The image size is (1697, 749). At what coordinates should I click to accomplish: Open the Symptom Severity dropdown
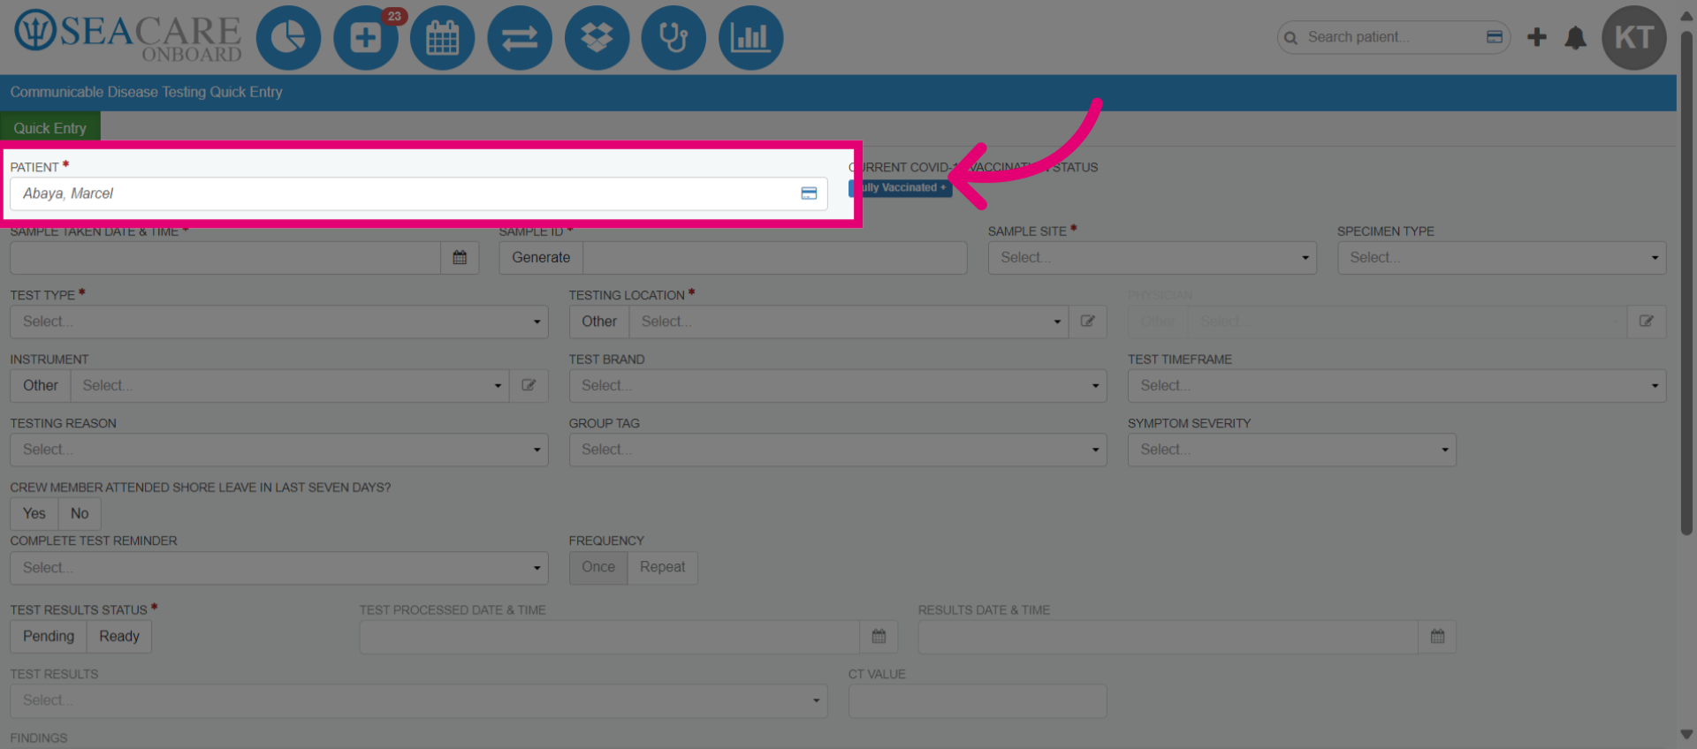tap(1292, 450)
